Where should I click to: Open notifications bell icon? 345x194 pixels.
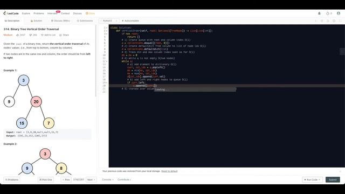(x=319, y=13)
